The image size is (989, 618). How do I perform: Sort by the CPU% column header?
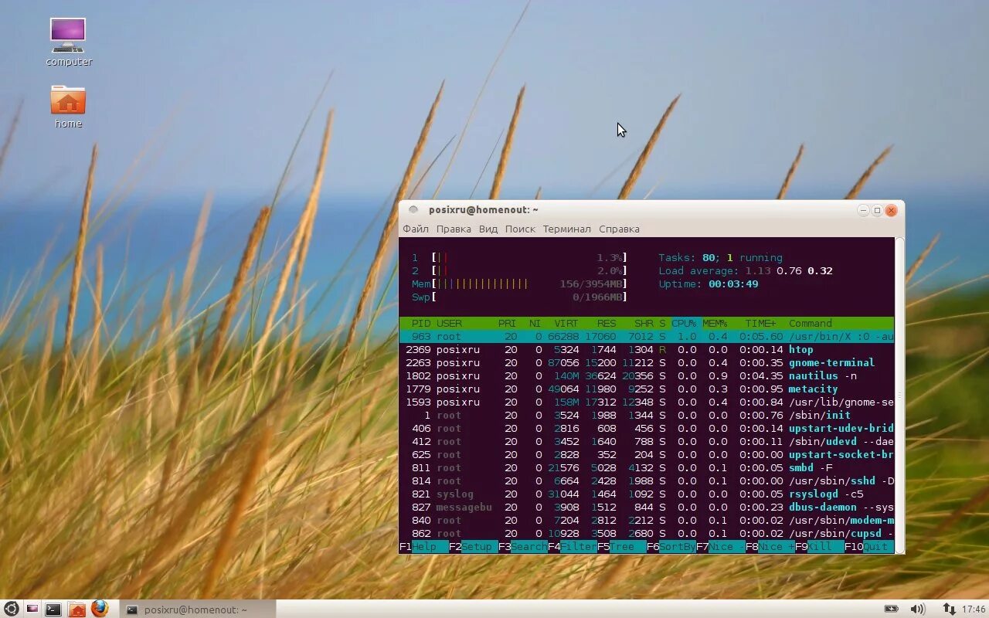coord(684,324)
